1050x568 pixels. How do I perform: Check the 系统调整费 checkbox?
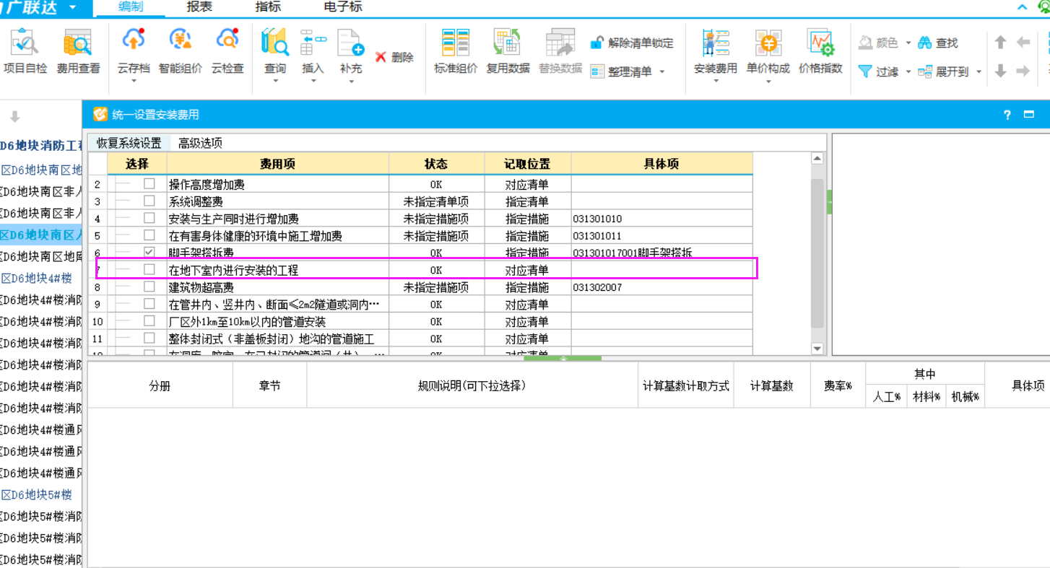point(149,201)
